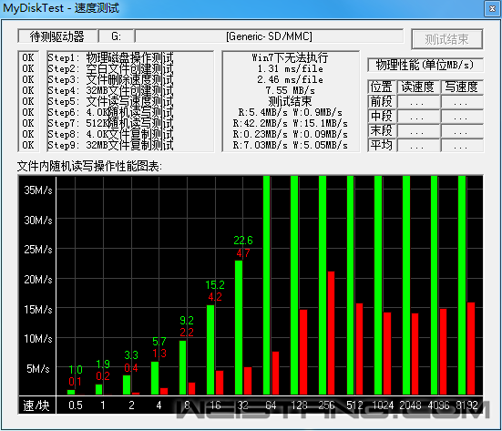This screenshot has height=431, width=502.
Task: Click the 5M/s axis label
Action: point(37,368)
